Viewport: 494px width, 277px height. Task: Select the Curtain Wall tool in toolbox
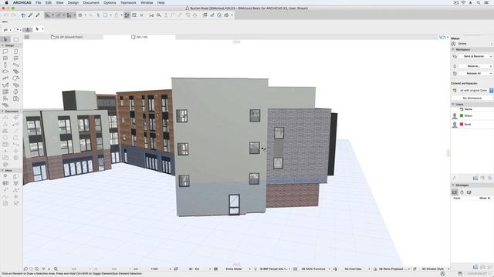(x=5, y=92)
